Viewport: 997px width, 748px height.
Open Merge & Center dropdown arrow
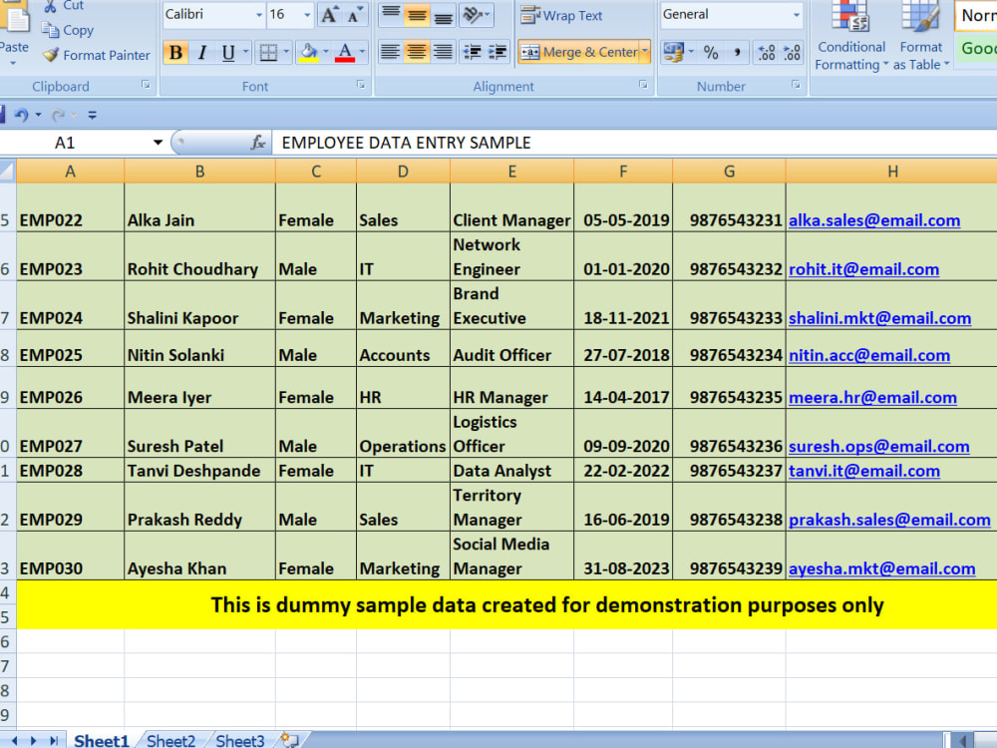click(645, 52)
